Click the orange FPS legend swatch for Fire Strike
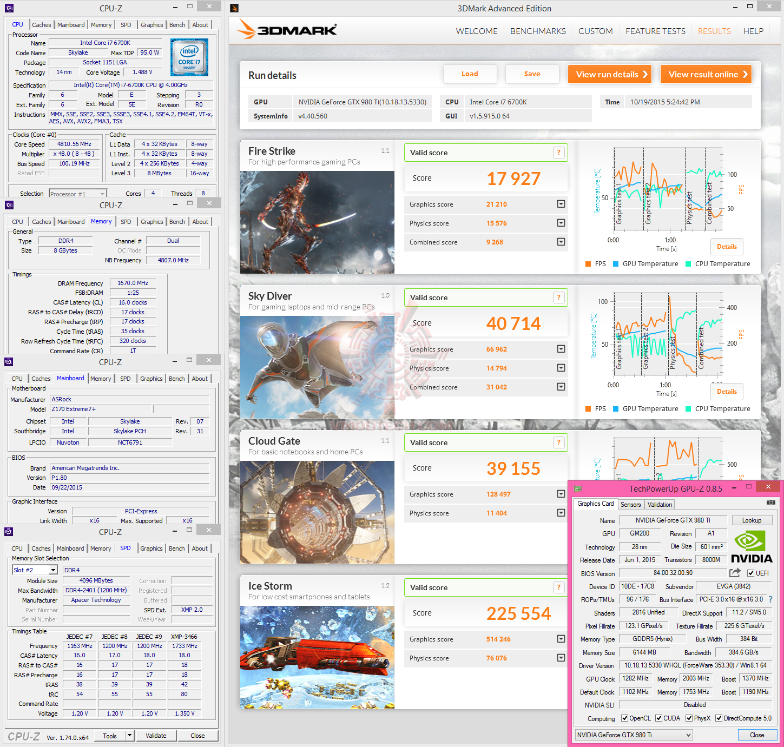The image size is (784, 747). click(x=588, y=264)
